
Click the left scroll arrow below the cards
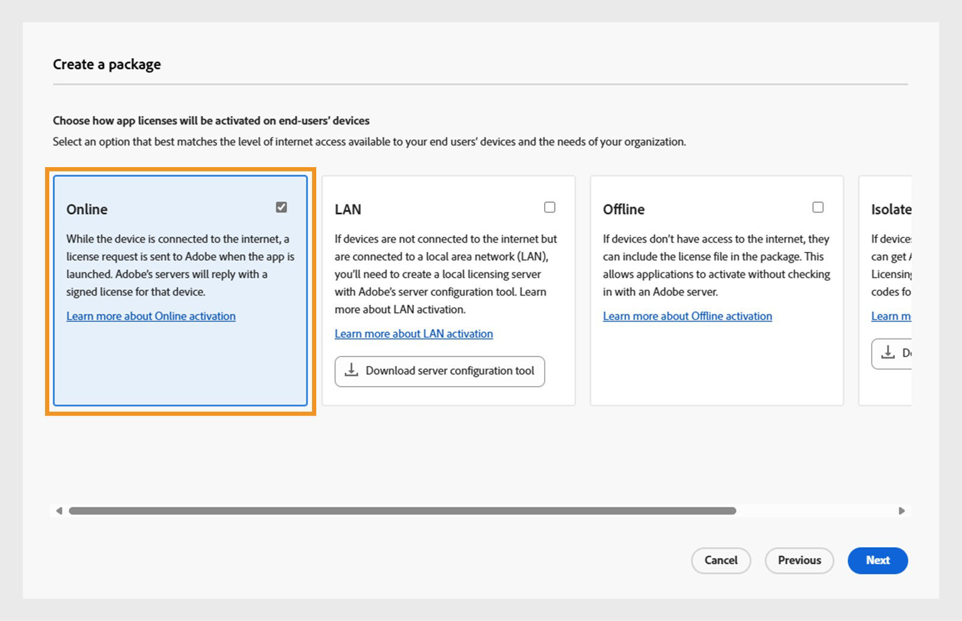pyautogui.click(x=59, y=510)
